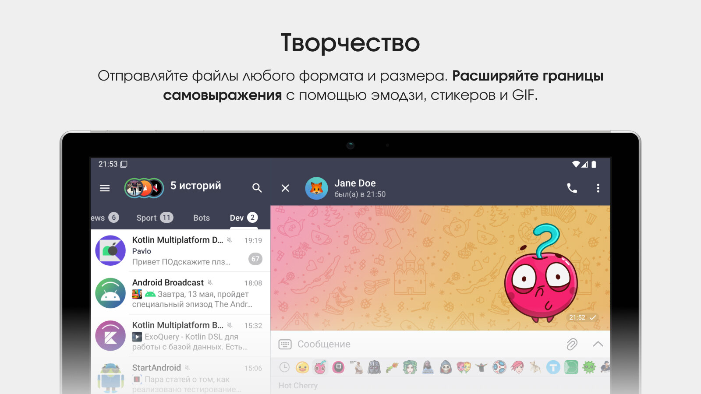This screenshot has height=394, width=701.
Task: Select the red-haired woman sticker pack
Action: [x=517, y=367]
